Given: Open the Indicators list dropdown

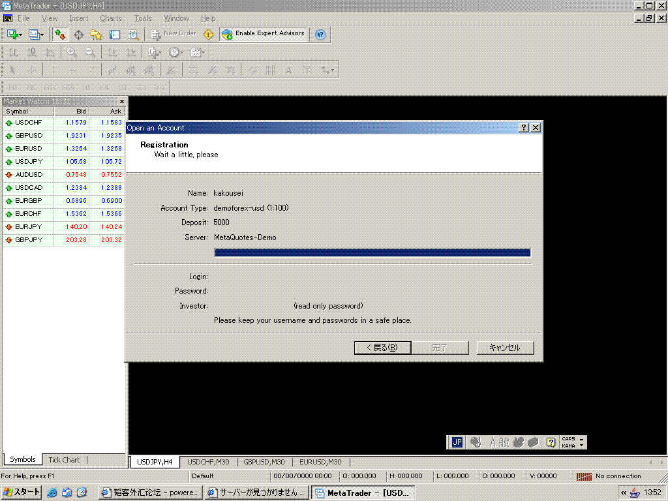Looking at the screenshot, I should tap(155, 52).
